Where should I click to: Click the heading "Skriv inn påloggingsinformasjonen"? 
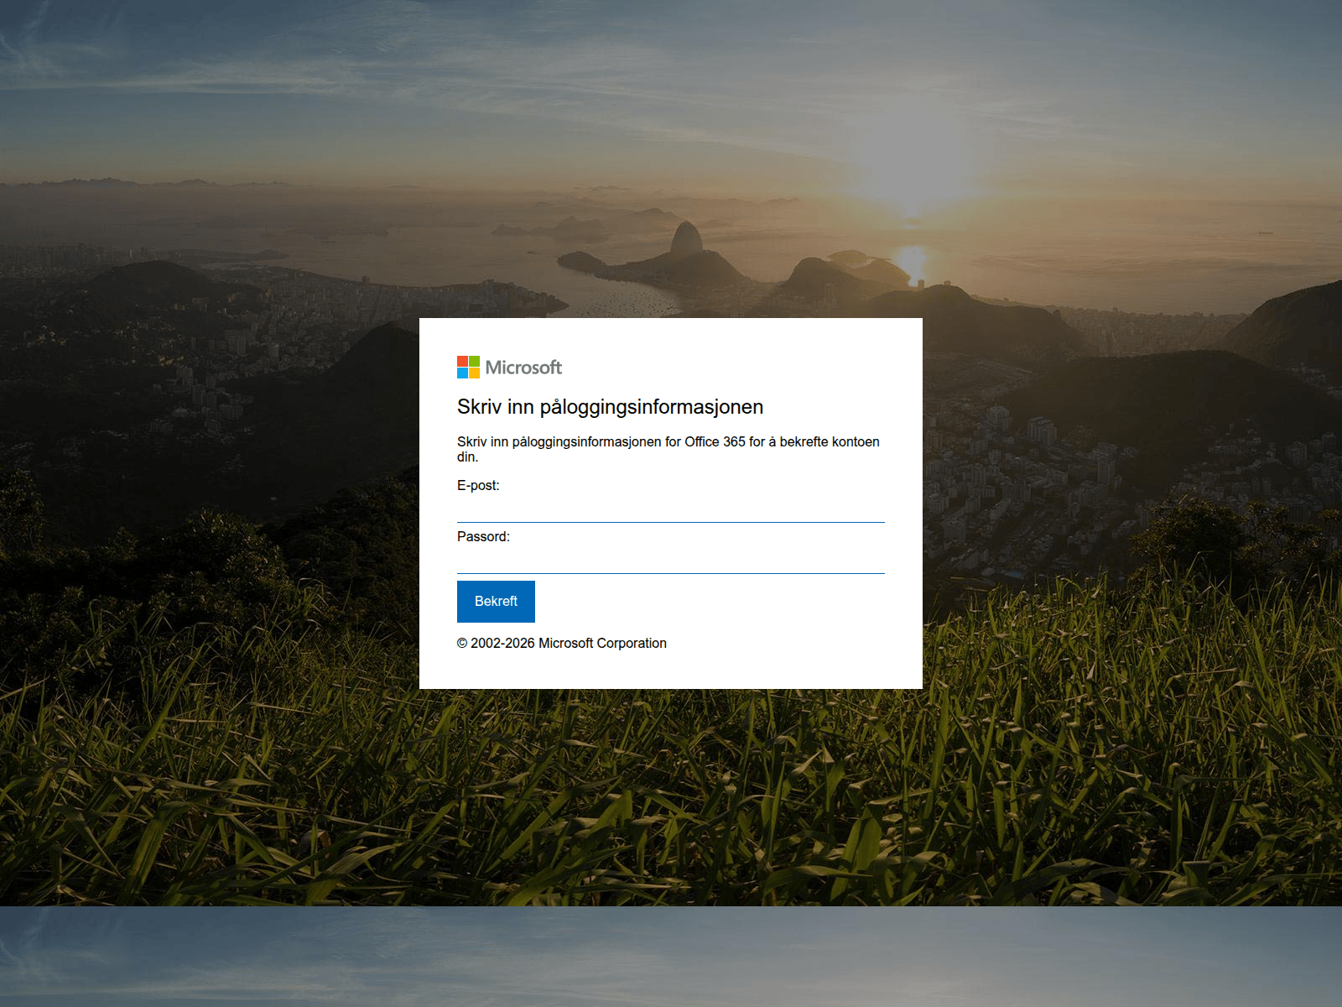(610, 407)
